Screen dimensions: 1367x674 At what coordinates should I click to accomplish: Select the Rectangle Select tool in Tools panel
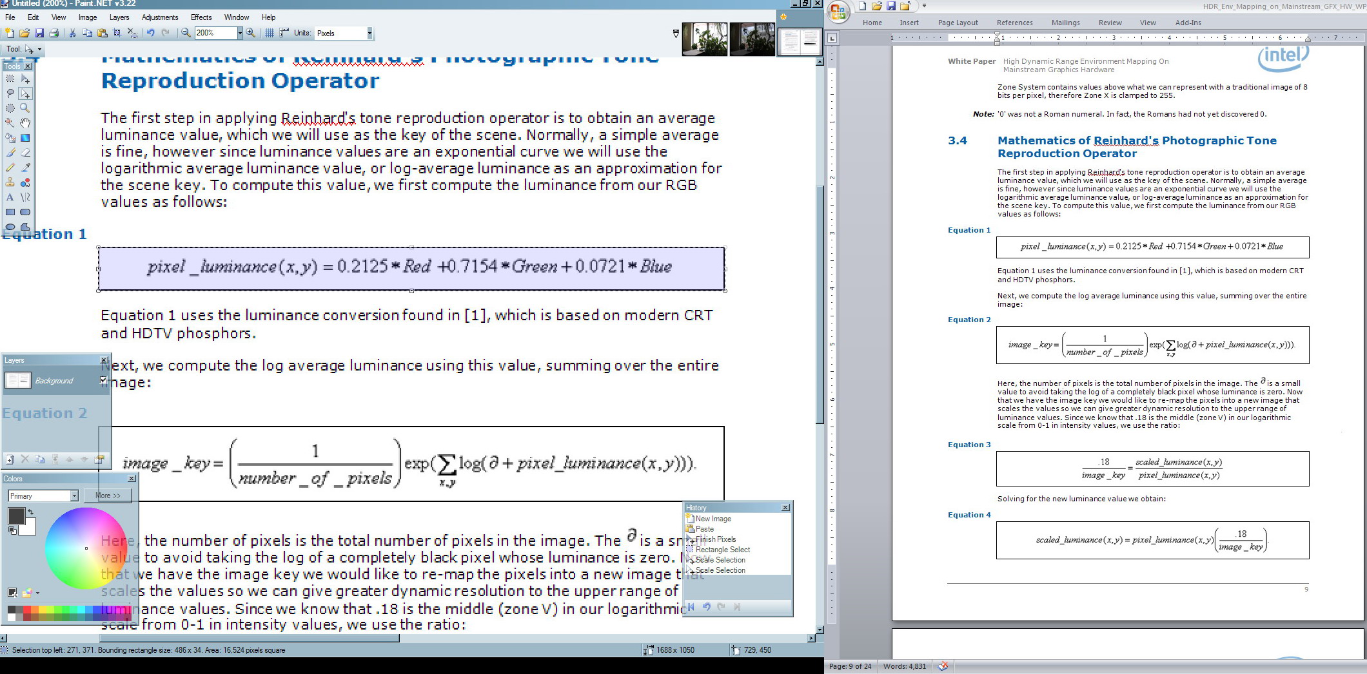[10, 78]
